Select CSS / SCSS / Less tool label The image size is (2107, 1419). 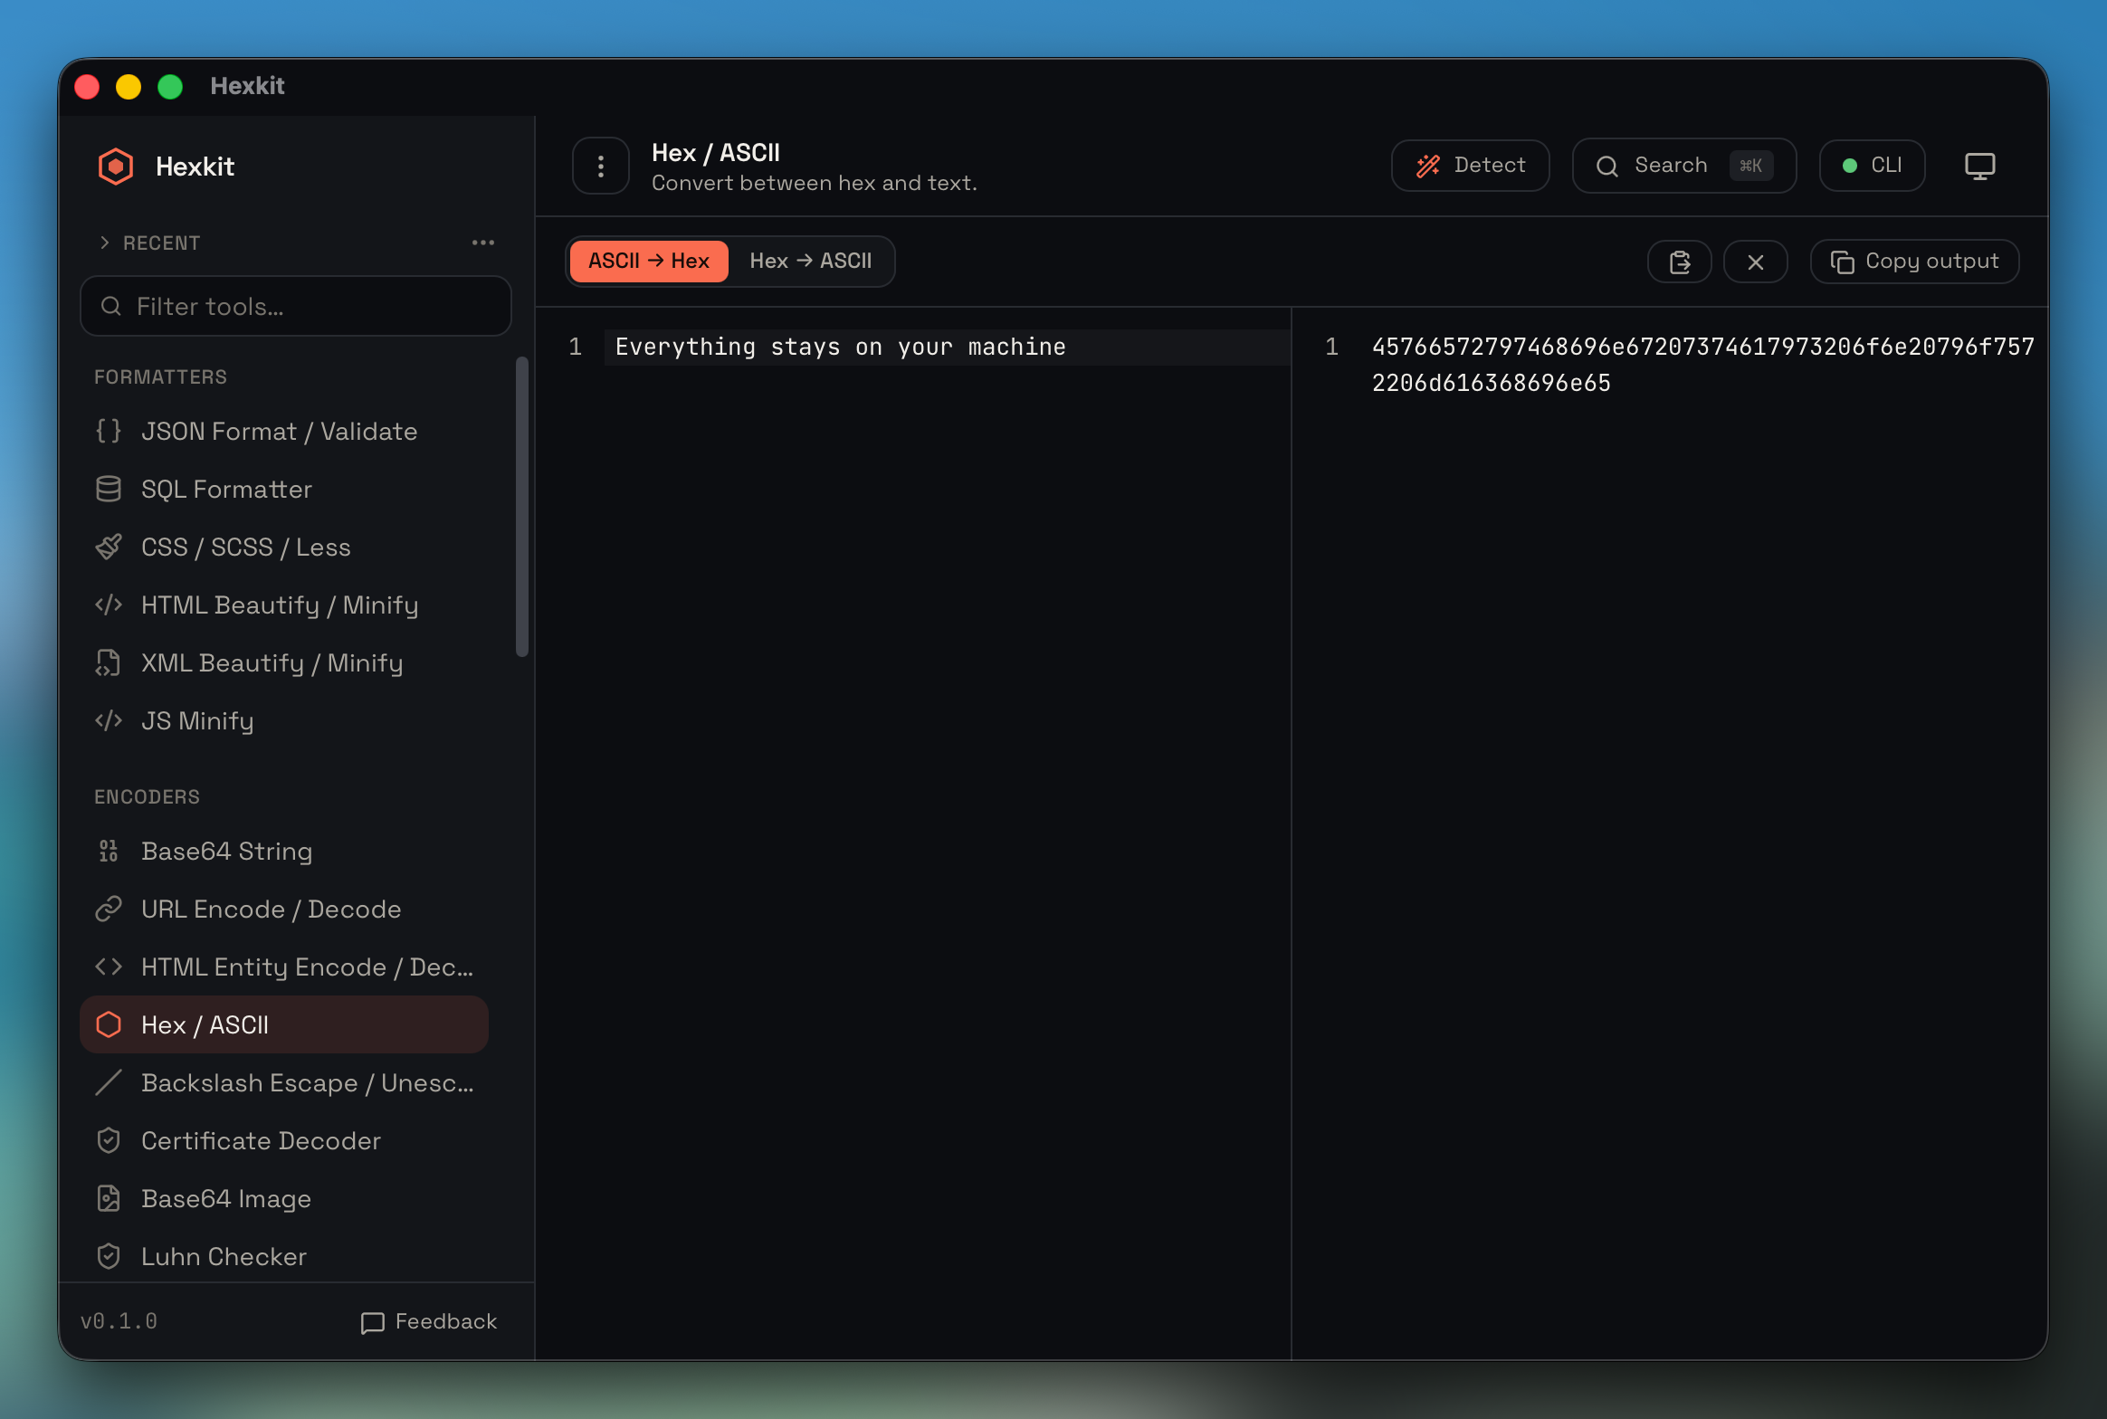(246, 548)
